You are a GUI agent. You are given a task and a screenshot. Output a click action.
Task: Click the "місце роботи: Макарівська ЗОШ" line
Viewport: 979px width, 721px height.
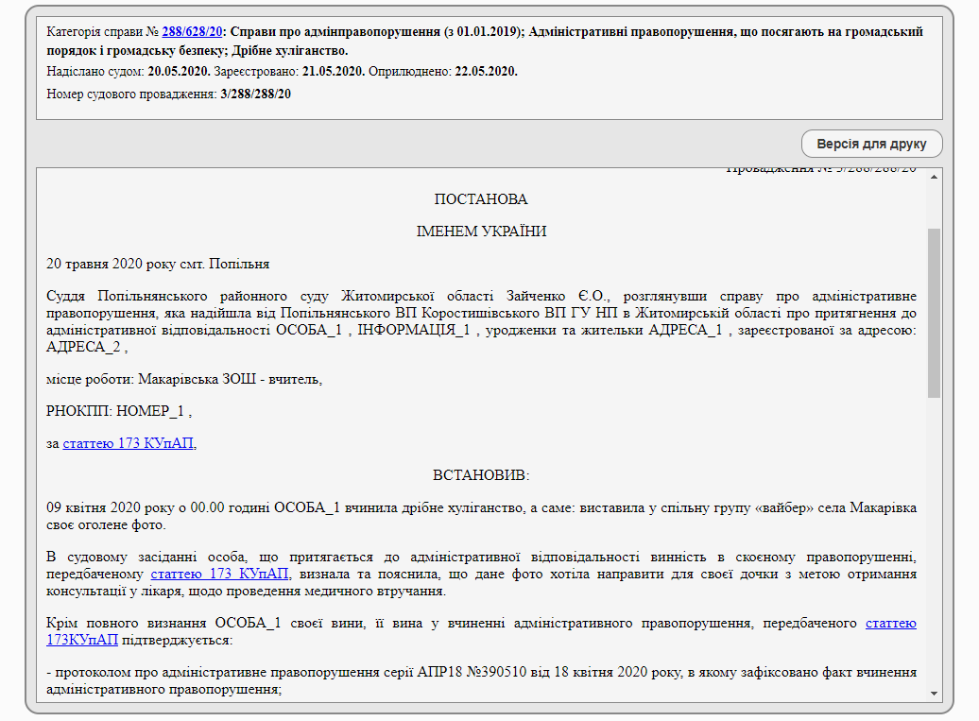(184, 379)
